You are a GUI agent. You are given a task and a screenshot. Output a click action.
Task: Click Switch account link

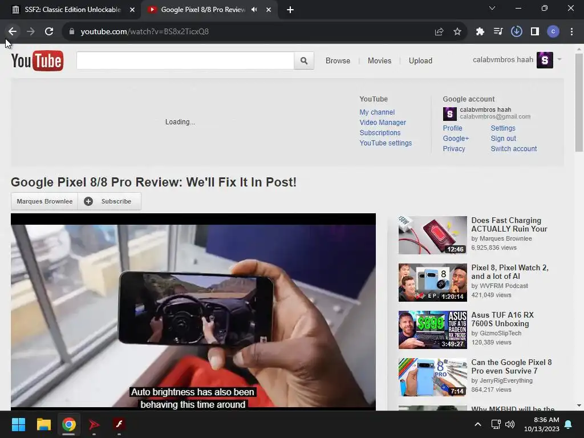tap(514, 149)
